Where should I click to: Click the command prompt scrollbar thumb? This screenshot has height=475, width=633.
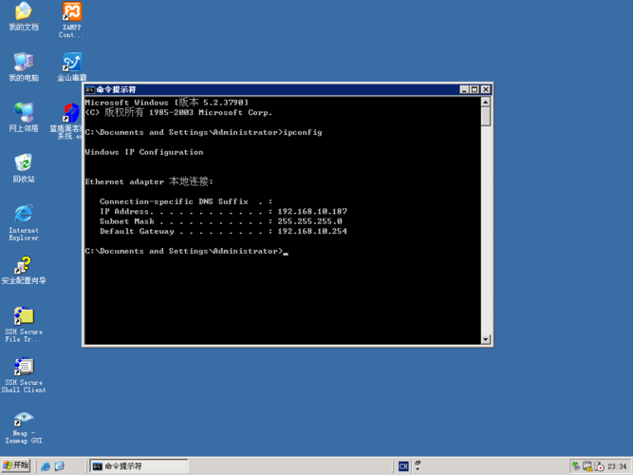pyautogui.click(x=486, y=117)
